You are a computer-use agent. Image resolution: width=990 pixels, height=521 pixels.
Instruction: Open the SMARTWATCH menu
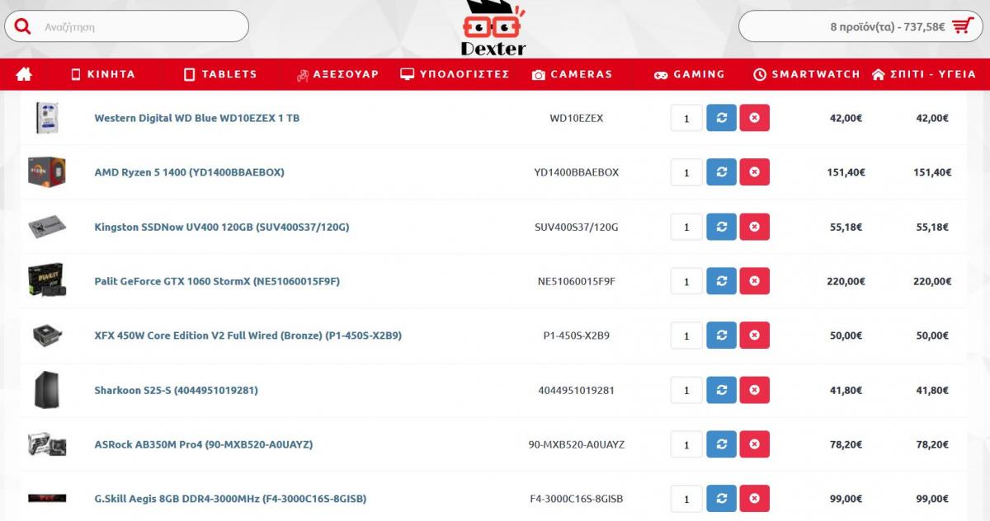pyautogui.click(x=807, y=74)
